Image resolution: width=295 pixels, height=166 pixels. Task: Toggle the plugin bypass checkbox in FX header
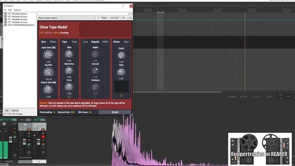click(x=131, y=18)
